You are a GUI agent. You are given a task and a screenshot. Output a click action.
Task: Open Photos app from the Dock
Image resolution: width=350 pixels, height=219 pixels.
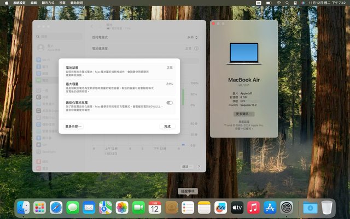click(122, 208)
